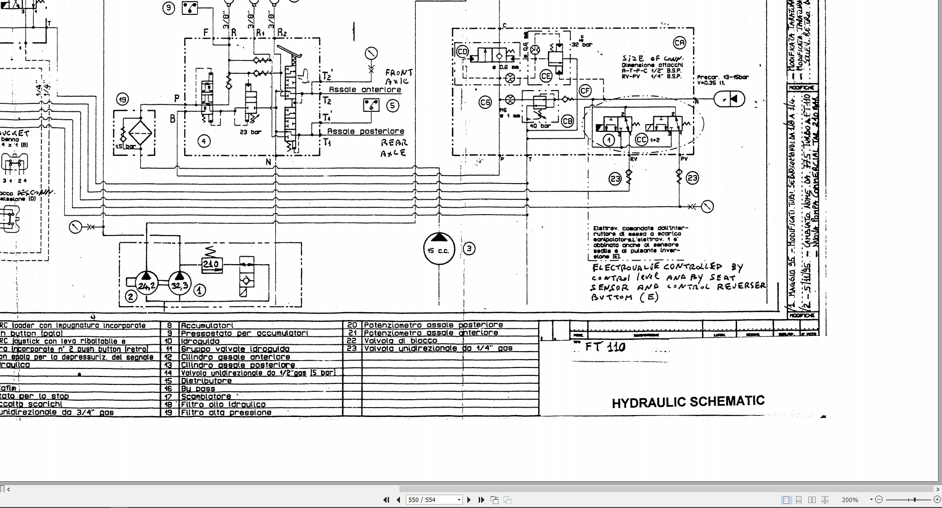Click the 200% zoom label

[850, 500]
